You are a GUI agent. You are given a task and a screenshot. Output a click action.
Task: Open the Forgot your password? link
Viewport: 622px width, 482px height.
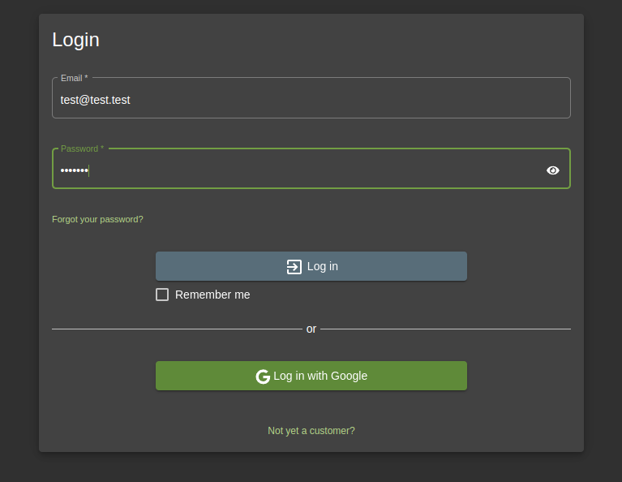tap(97, 219)
